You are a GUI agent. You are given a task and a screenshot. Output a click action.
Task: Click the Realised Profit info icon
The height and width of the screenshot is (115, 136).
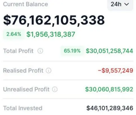tap(49, 71)
